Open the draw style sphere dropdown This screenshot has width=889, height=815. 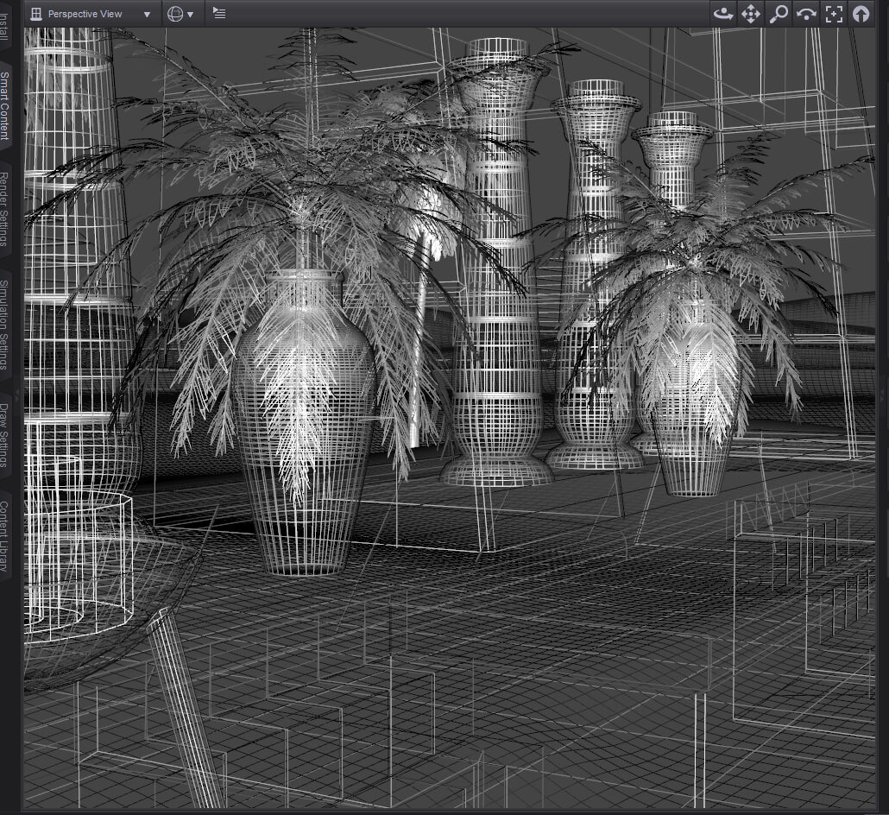(180, 14)
